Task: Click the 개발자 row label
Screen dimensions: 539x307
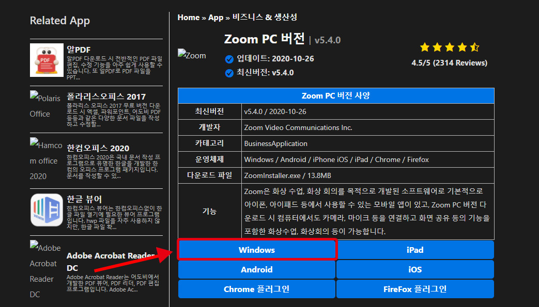Action: point(210,127)
